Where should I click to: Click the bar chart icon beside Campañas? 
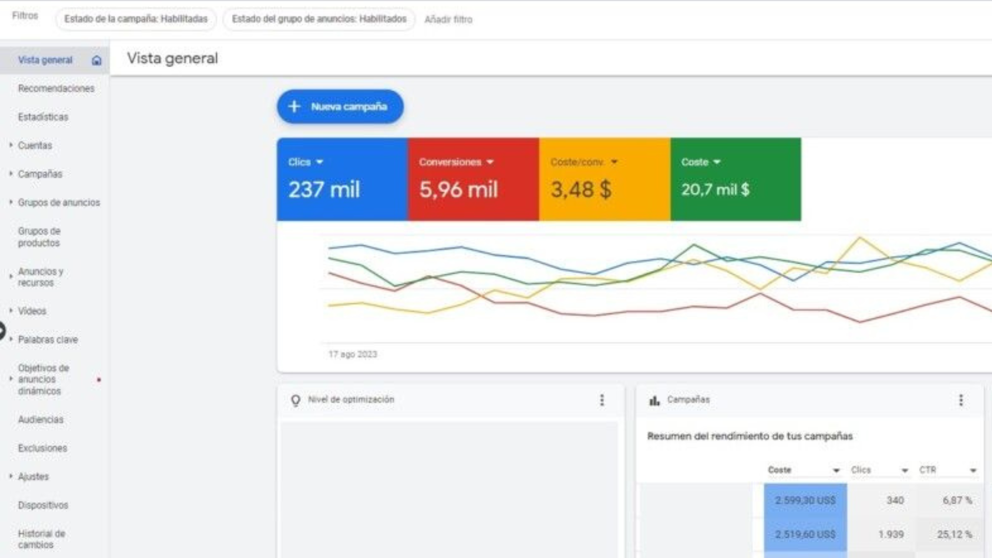[x=655, y=400]
